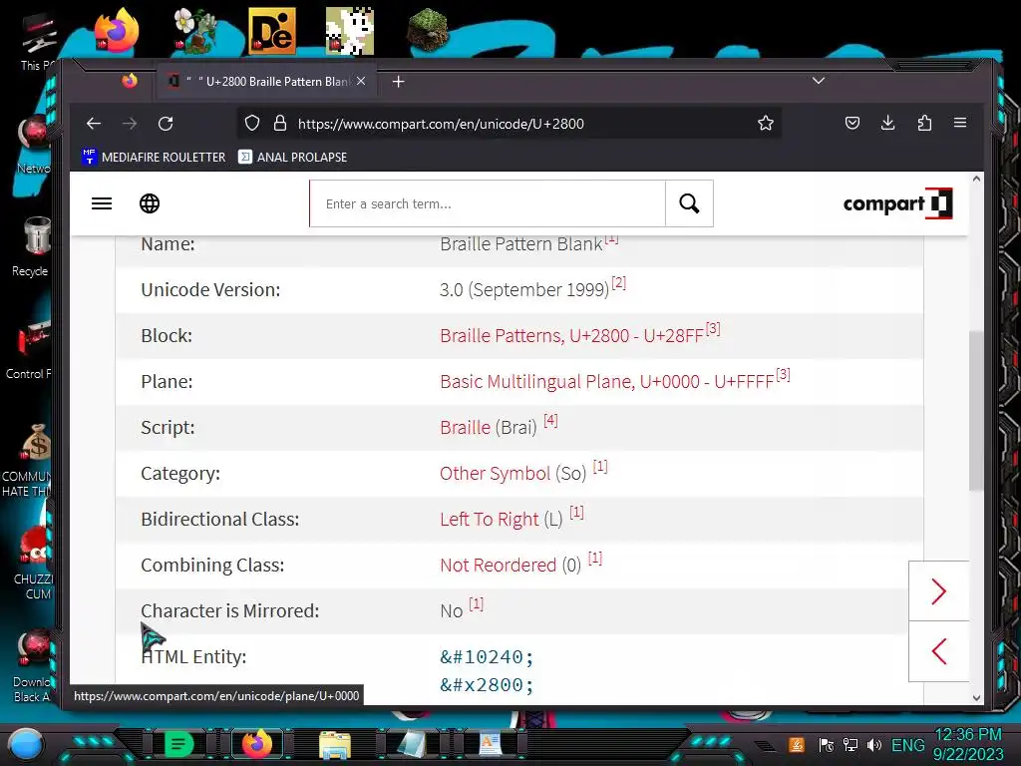Save page to Pocket icon

click(852, 123)
